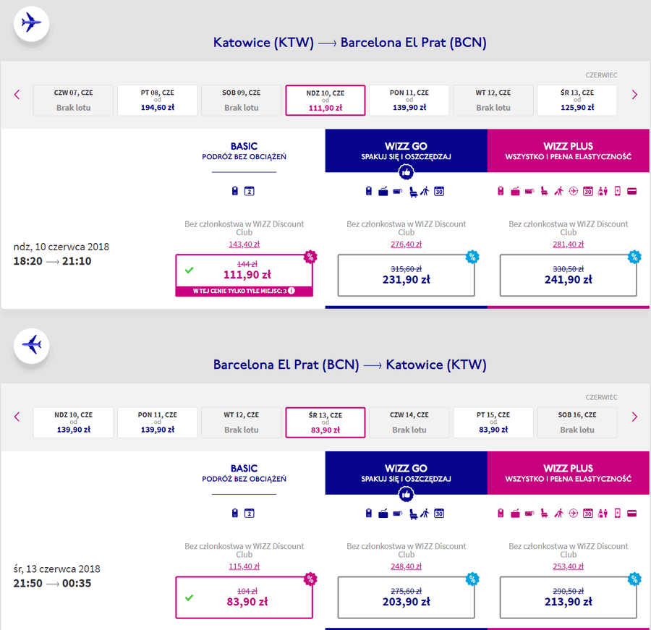Open the 143,40 zł non-member price link
Image resolution: width=651 pixels, height=630 pixels.
pyautogui.click(x=244, y=244)
